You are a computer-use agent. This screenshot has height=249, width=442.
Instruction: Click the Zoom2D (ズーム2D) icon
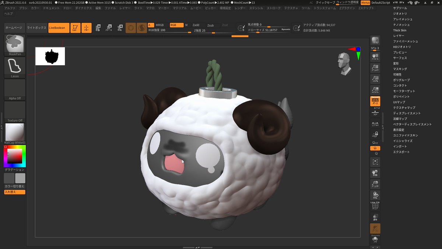pyautogui.click(x=375, y=68)
